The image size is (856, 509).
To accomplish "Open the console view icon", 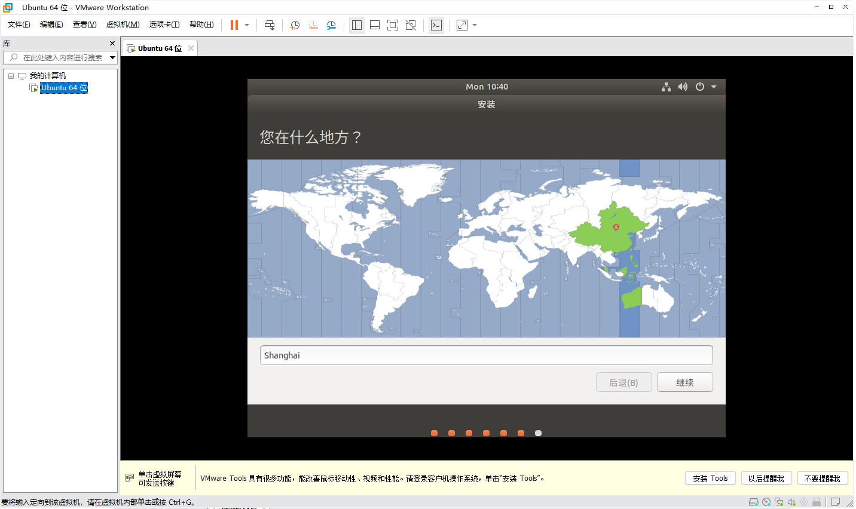I will pos(436,25).
